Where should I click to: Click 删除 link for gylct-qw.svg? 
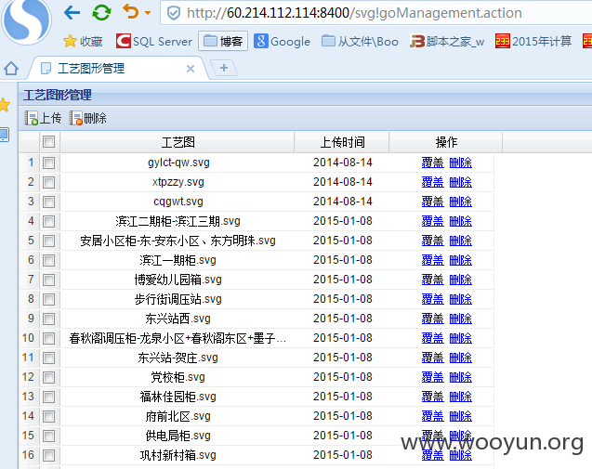(461, 163)
